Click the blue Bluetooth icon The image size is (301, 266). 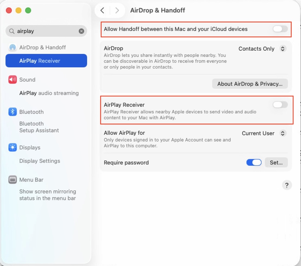point(12,112)
